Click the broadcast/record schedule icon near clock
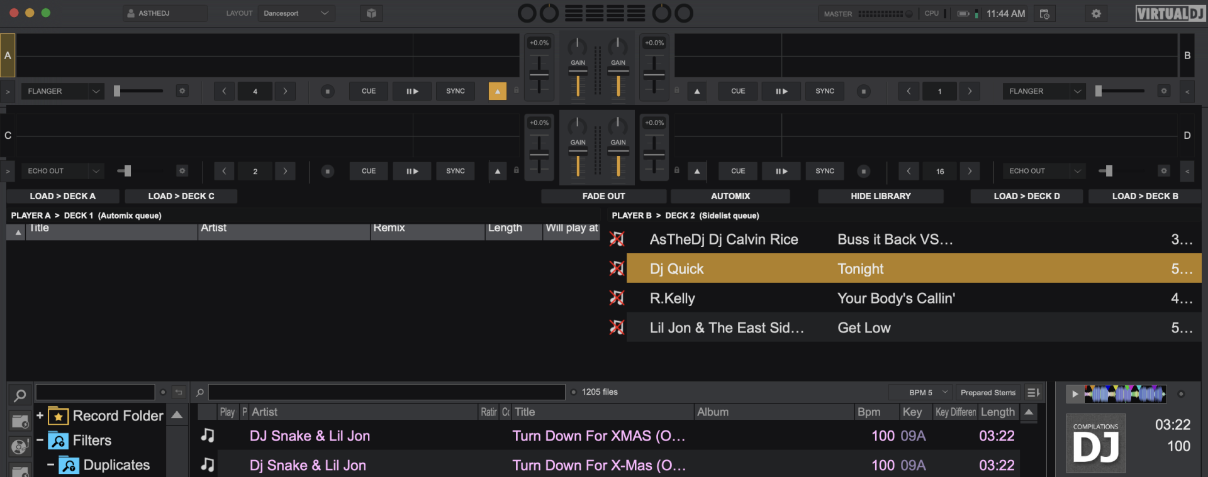Screen dimensions: 1208x477 point(1044,14)
